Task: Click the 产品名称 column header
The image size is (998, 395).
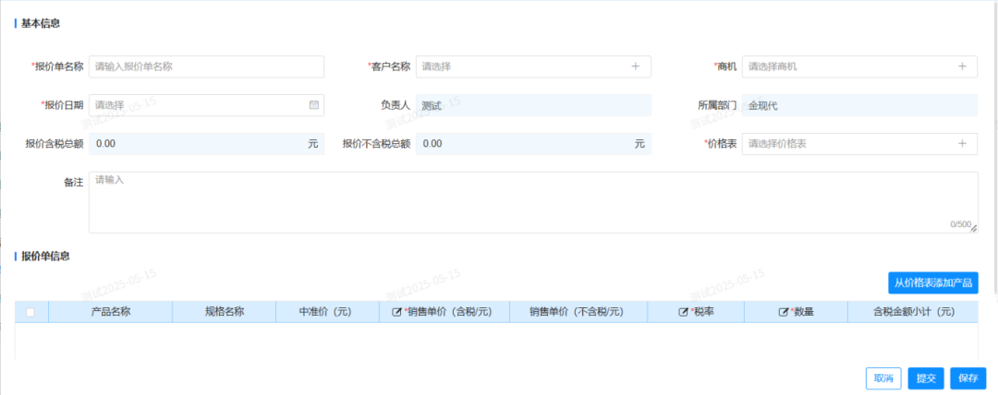Action: click(111, 312)
